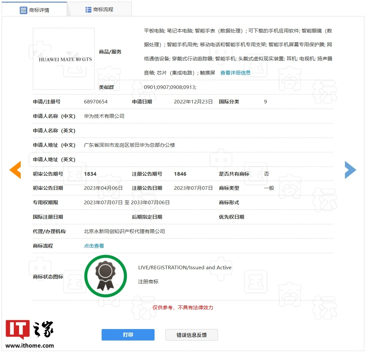Image resolution: width=366 pixels, height=353 pixels.
Task: Click the blue right navigation arrow
Action: pos(350,170)
